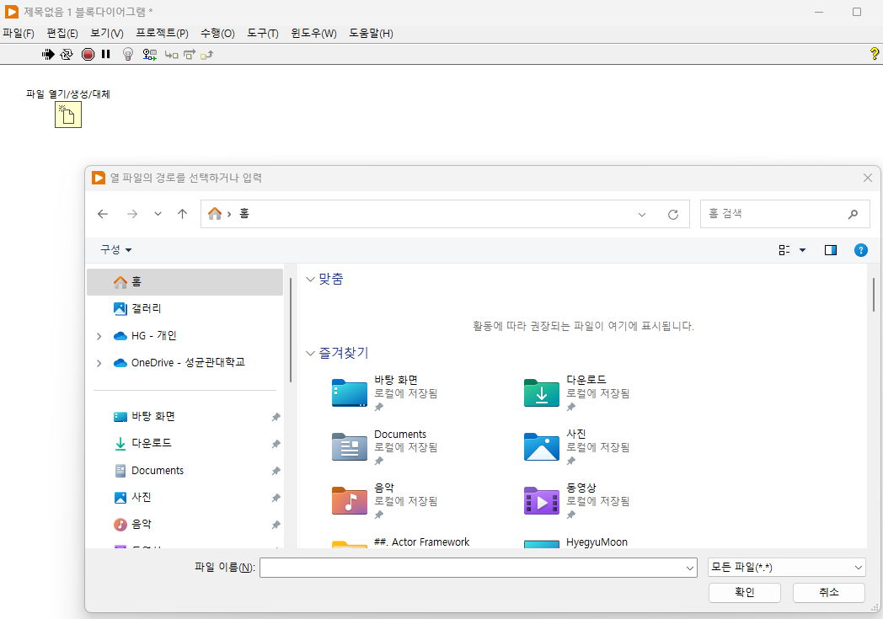Screen dimensions: 883x619
Task: Open the 모든 파일(*.*) file type dropdown
Action: click(x=787, y=568)
